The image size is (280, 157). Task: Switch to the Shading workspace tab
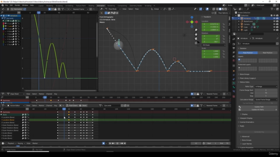[x=91, y=6]
